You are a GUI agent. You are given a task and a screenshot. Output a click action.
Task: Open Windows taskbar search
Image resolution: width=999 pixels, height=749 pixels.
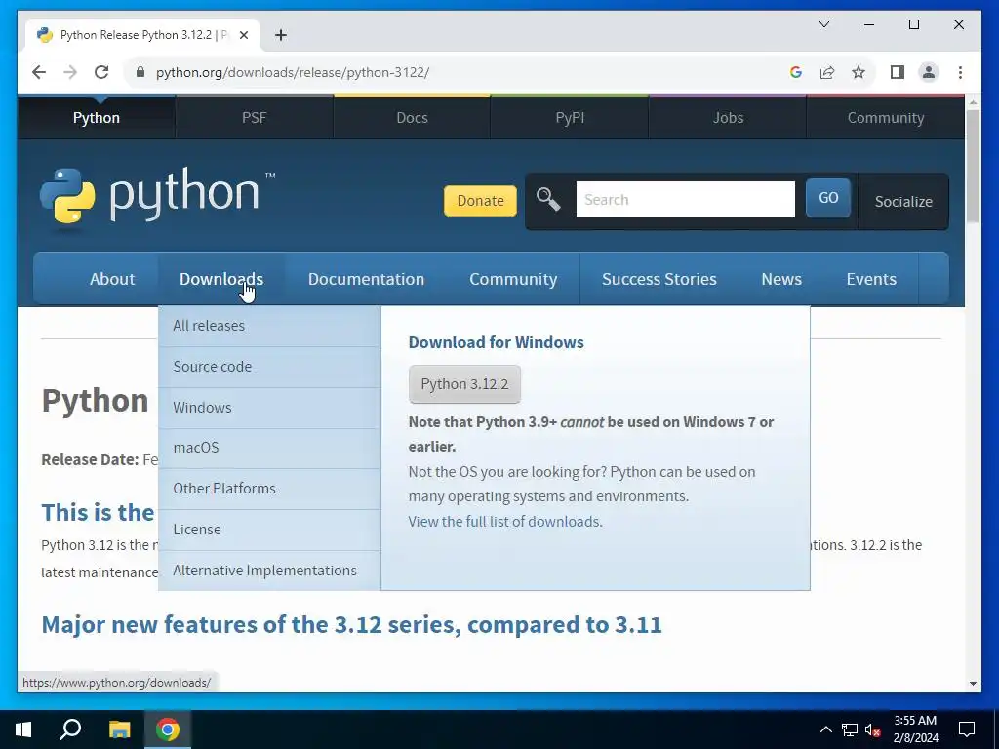click(70, 729)
